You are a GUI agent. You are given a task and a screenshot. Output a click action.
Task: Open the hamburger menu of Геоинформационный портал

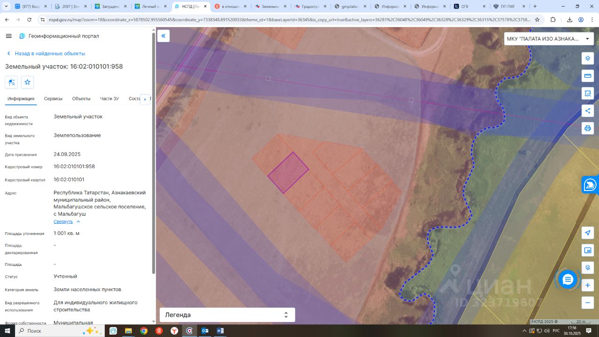click(9, 36)
